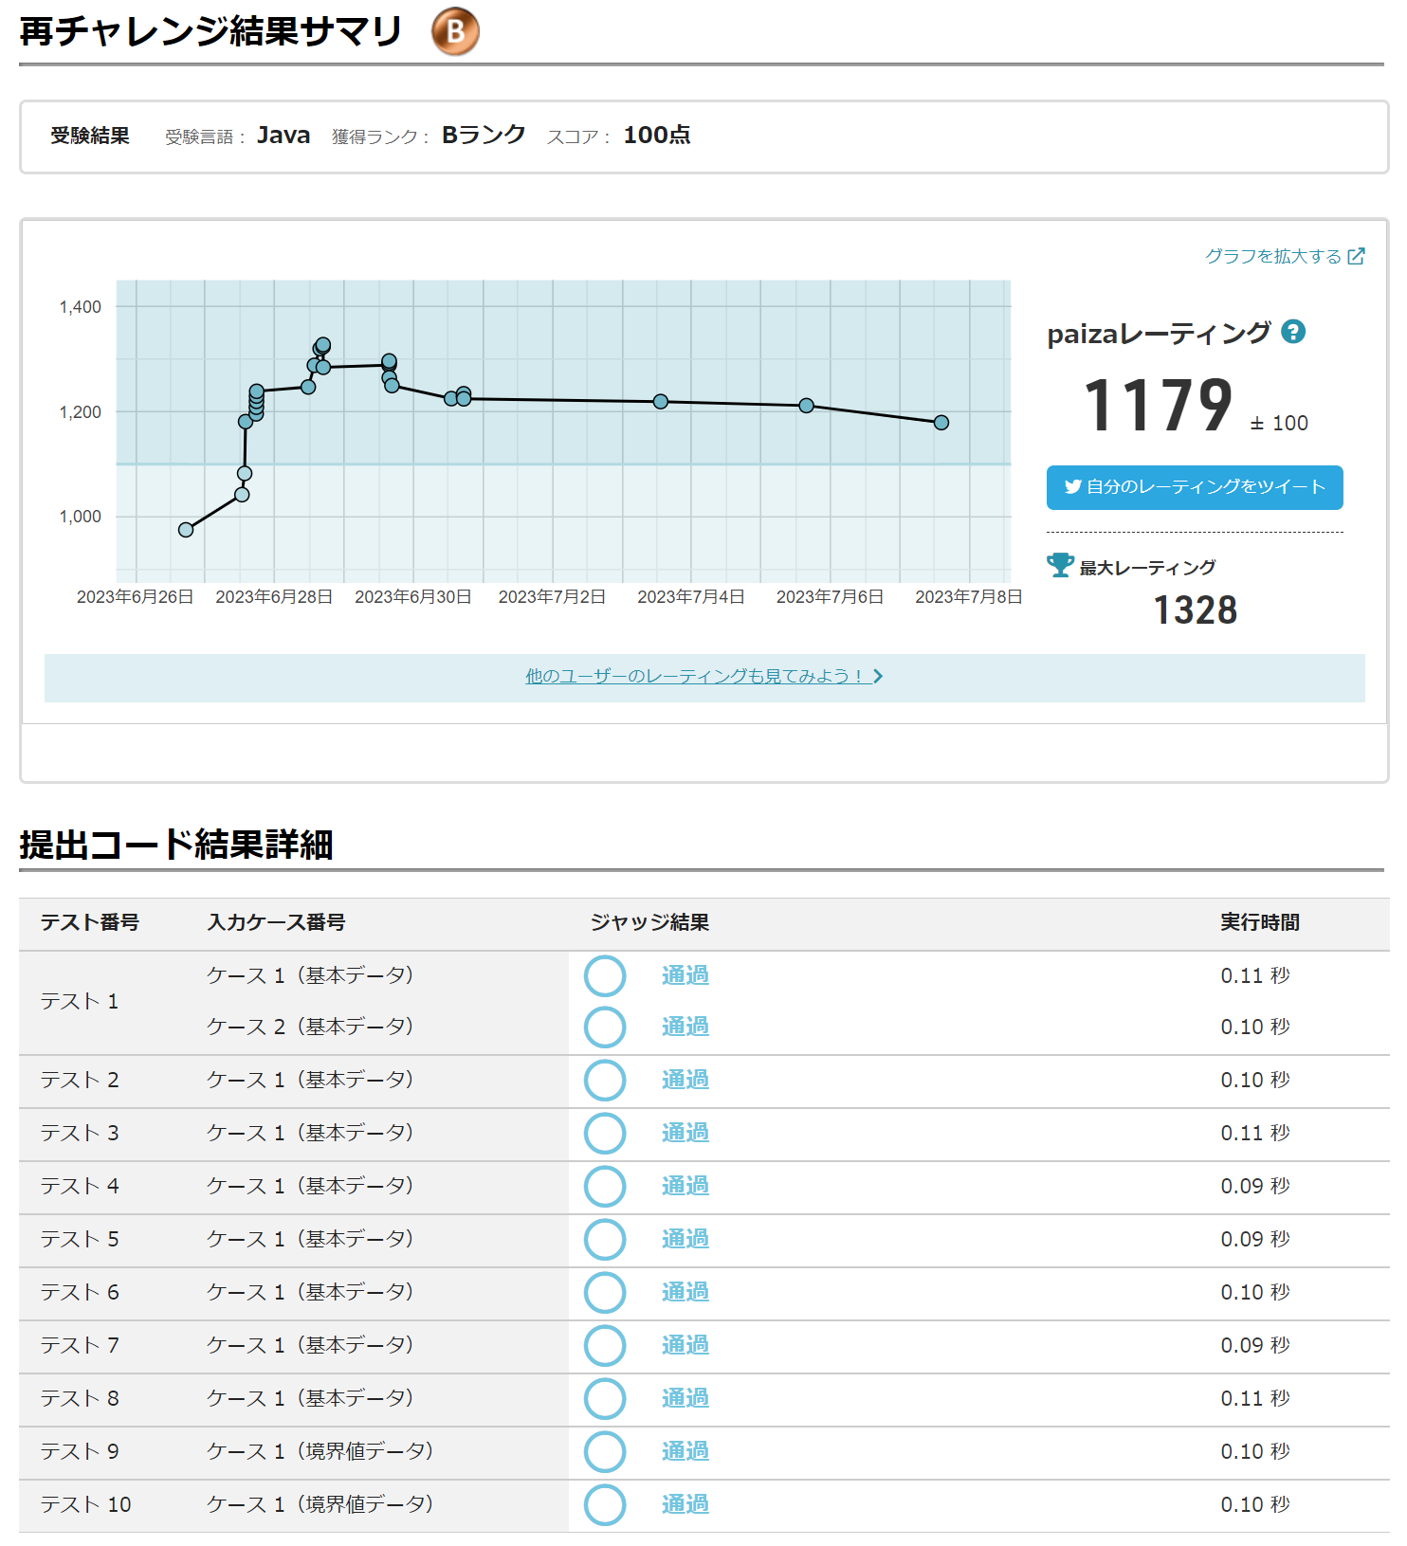Screen dimensions: 1407x1546
Task: Click the ジャッジ結果 column header
Action: tap(649, 922)
